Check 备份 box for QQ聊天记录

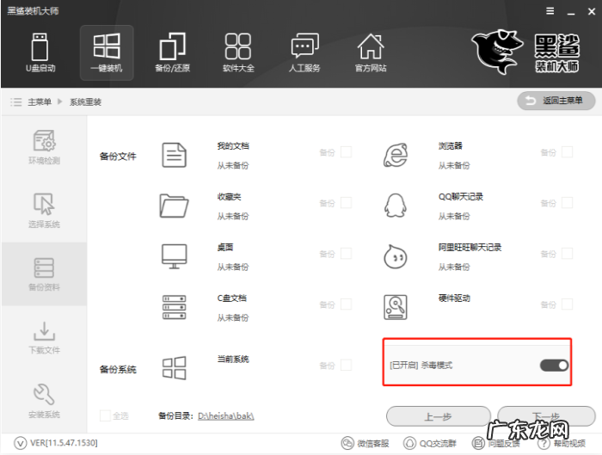point(567,203)
